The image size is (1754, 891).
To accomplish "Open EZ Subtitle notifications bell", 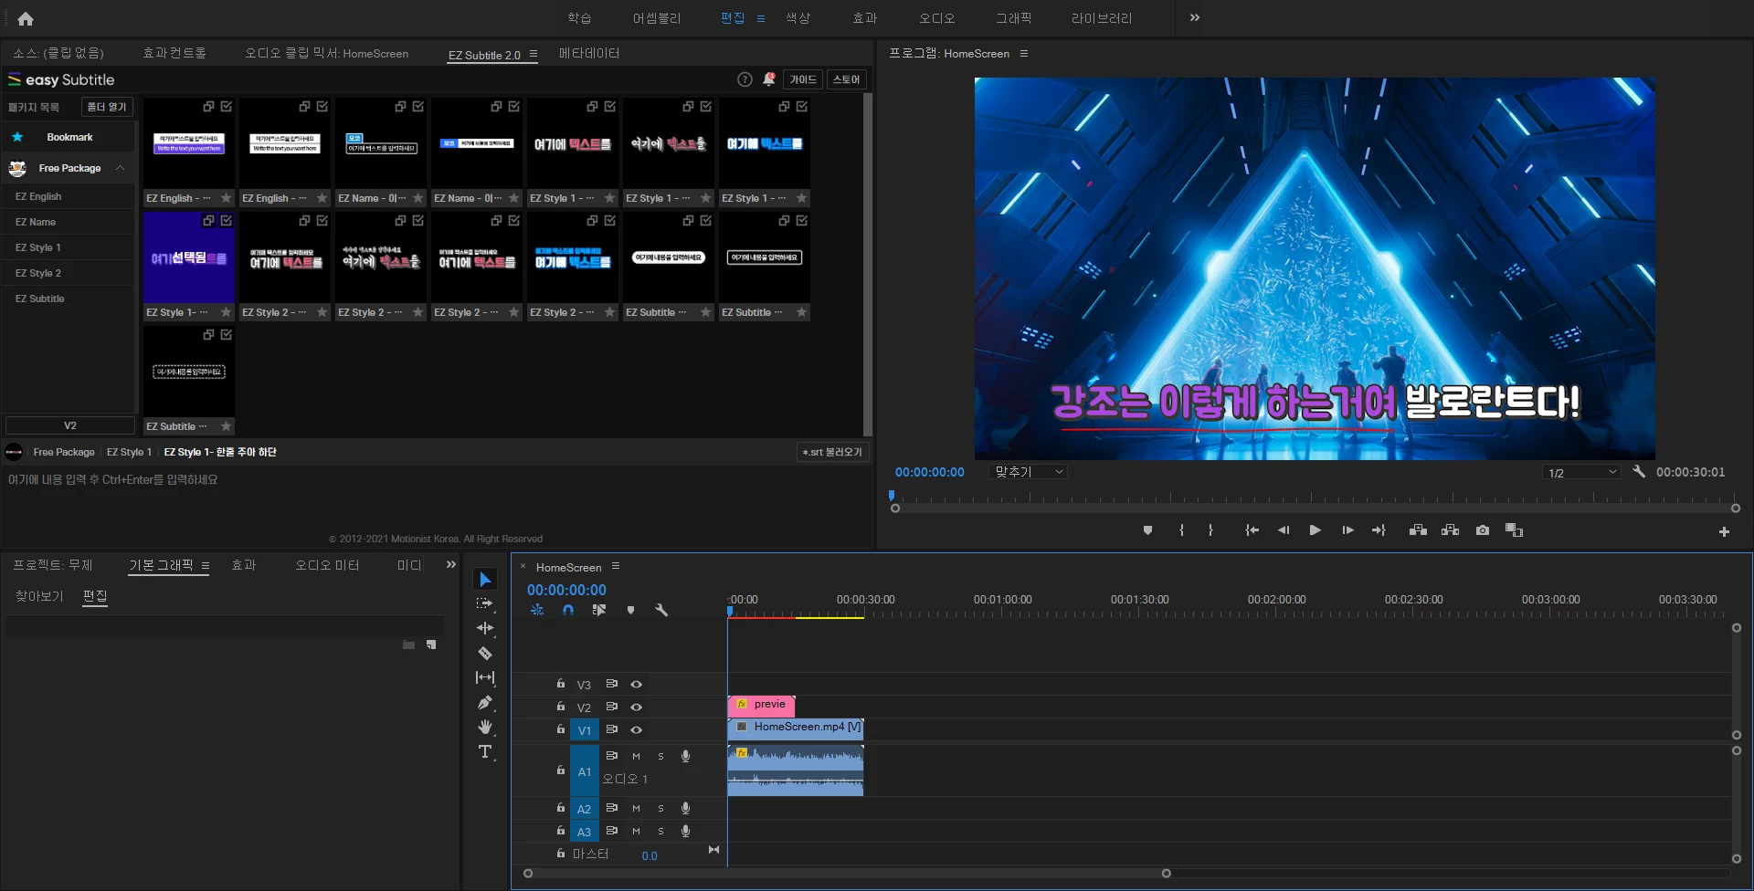I will (x=769, y=79).
